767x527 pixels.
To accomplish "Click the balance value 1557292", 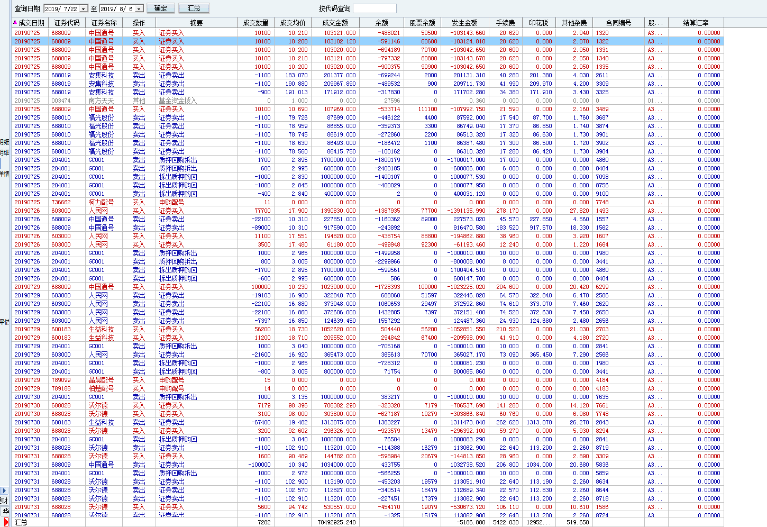I will pyautogui.click(x=389, y=321).
